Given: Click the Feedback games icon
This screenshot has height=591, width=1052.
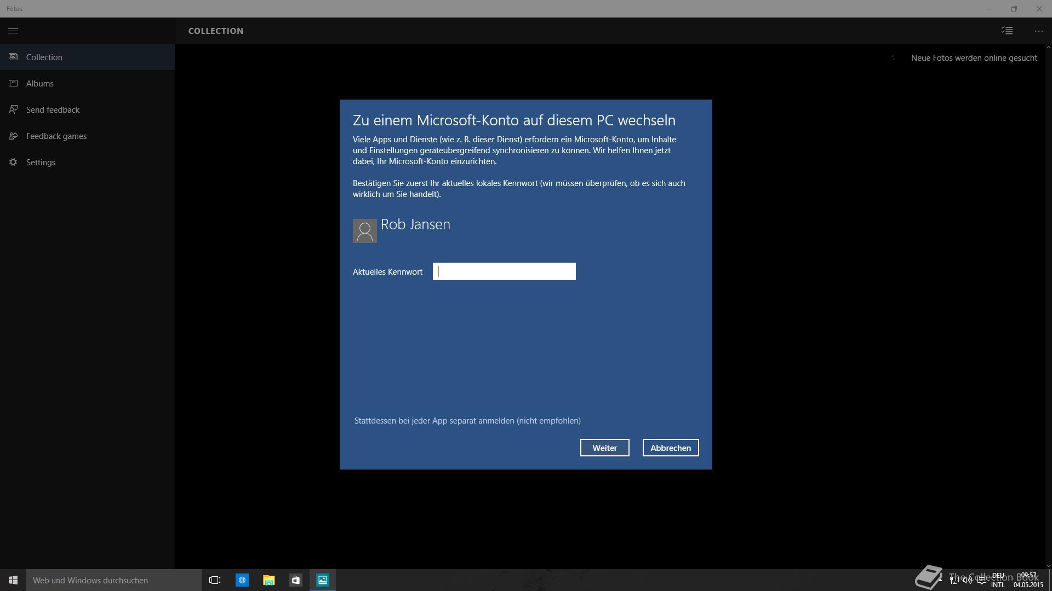Looking at the screenshot, I should tap(13, 136).
